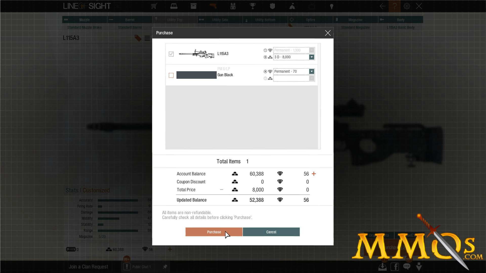Open the shopping cart store icon

coord(154,6)
